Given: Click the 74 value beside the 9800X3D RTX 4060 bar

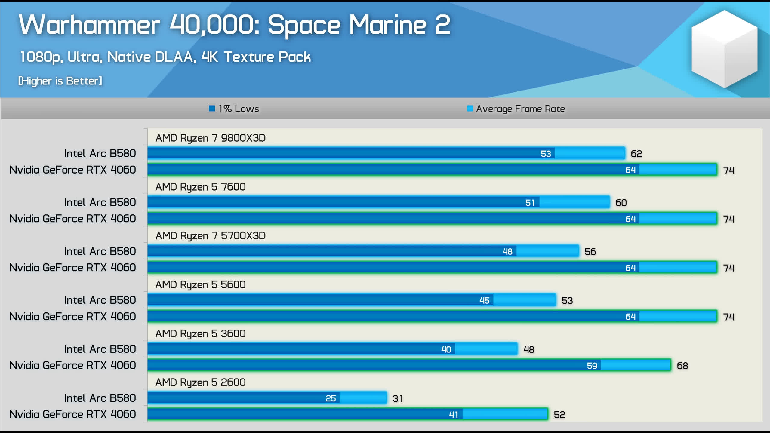Looking at the screenshot, I should click(x=729, y=170).
